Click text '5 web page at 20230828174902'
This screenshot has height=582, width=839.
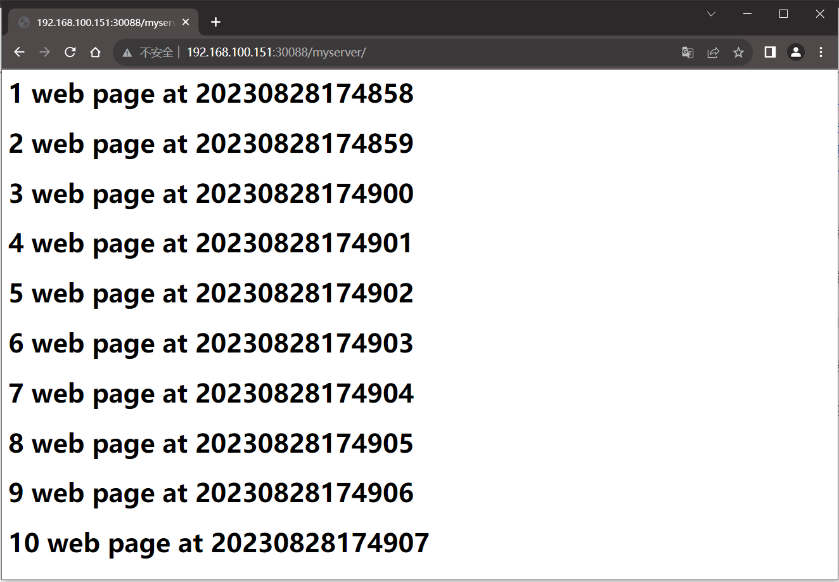click(211, 294)
